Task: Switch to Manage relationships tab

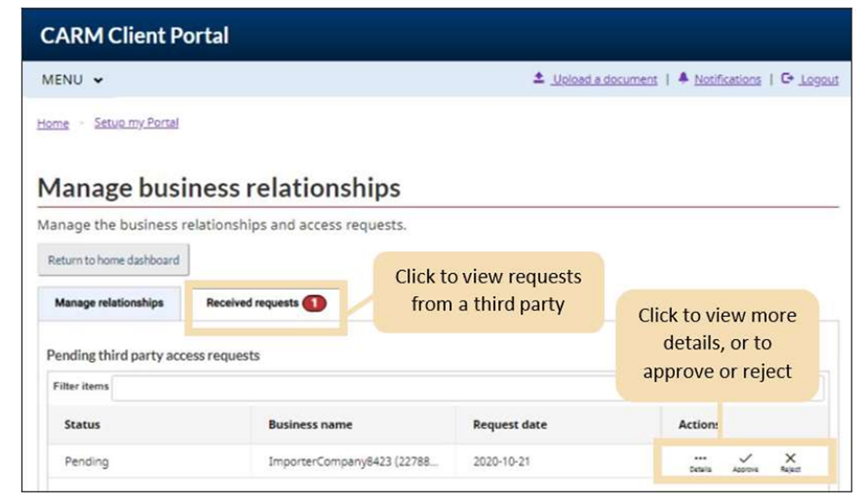Action: 109,303
